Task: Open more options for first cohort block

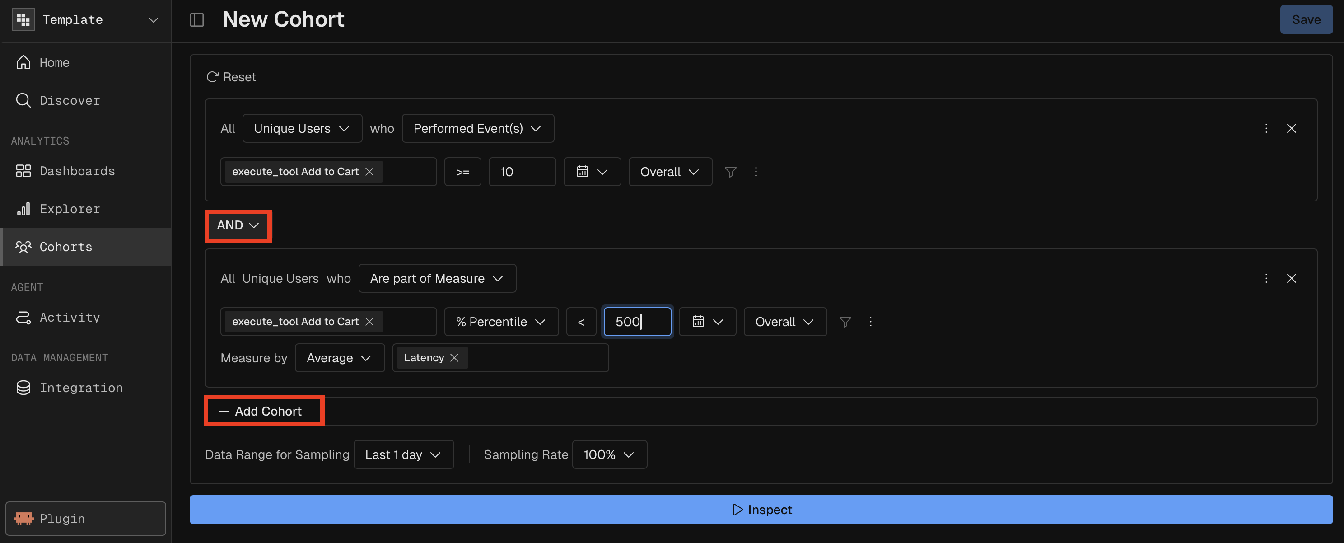Action: [1266, 128]
